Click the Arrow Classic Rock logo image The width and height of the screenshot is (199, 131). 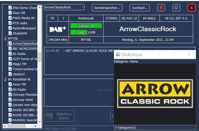coord(155,93)
